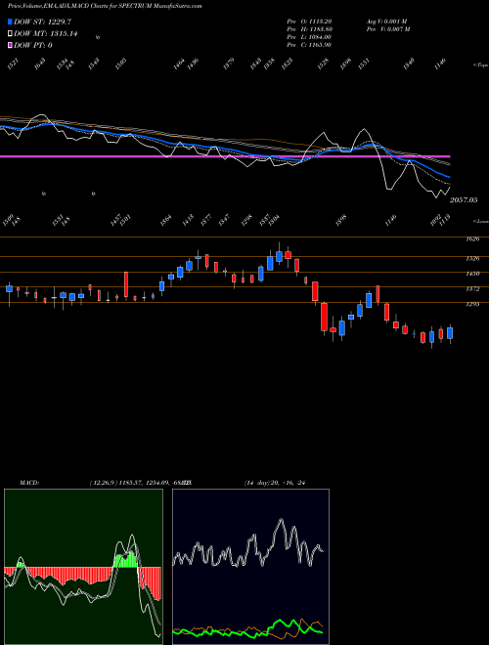Click the 1526 price level label
The height and width of the screenshot is (645, 489).
tap(472, 258)
